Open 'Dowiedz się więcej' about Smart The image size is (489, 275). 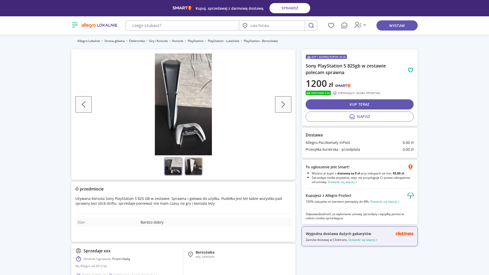342,182
